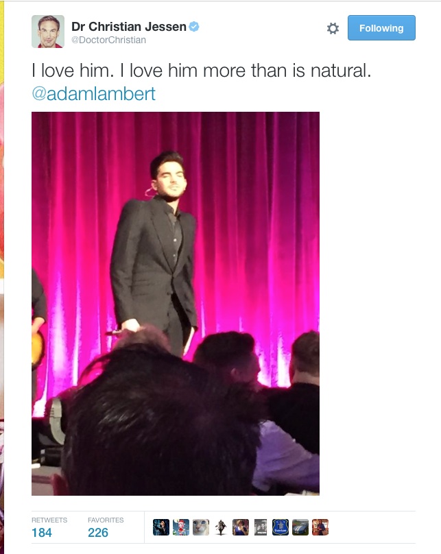Viewport: 441px width, 554px height.
Task: Open the last avatar in the row
Action: [x=320, y=527]
